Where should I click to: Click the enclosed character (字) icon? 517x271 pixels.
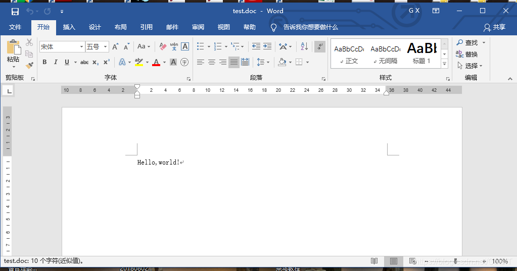pos(184,62)
